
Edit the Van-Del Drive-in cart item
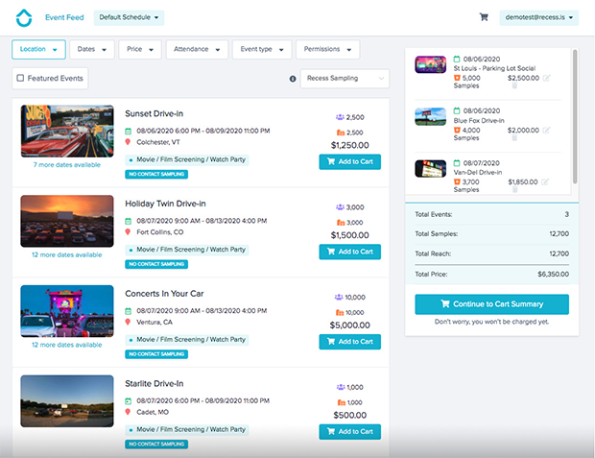tap(546, 181)
